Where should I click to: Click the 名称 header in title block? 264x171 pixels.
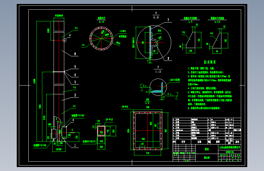(199, 142)
